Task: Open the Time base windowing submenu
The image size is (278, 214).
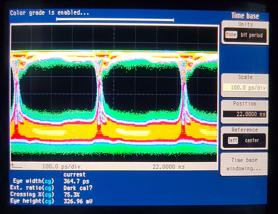Action: [244, 164]
